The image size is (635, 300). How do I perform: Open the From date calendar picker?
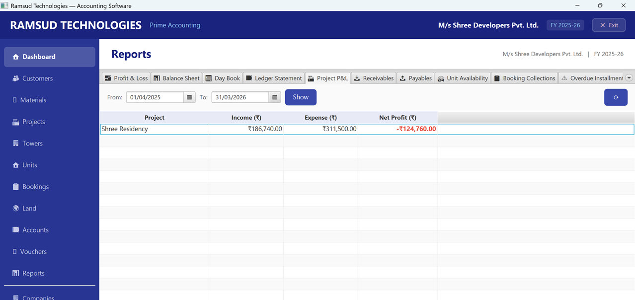(x=189, y=97)
